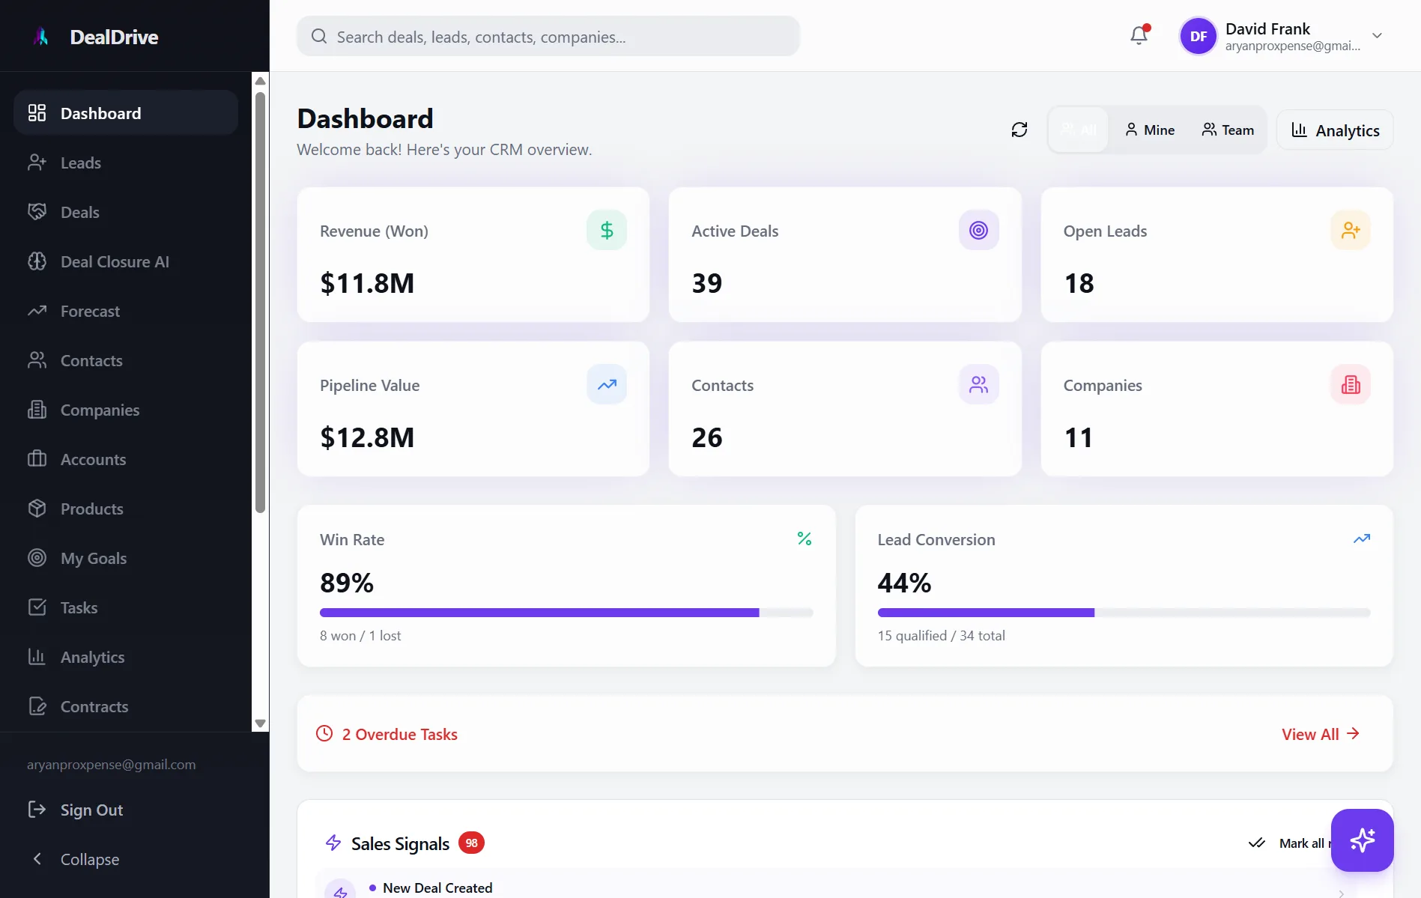1421x898 pixels.
Task: Click the Win Rate percent icon
Action: (804, 539)
